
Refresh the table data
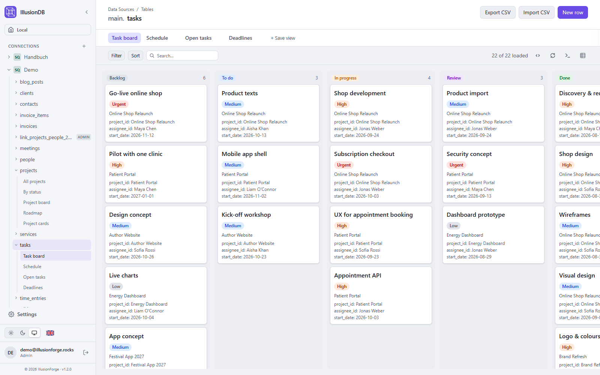point(553,55)
